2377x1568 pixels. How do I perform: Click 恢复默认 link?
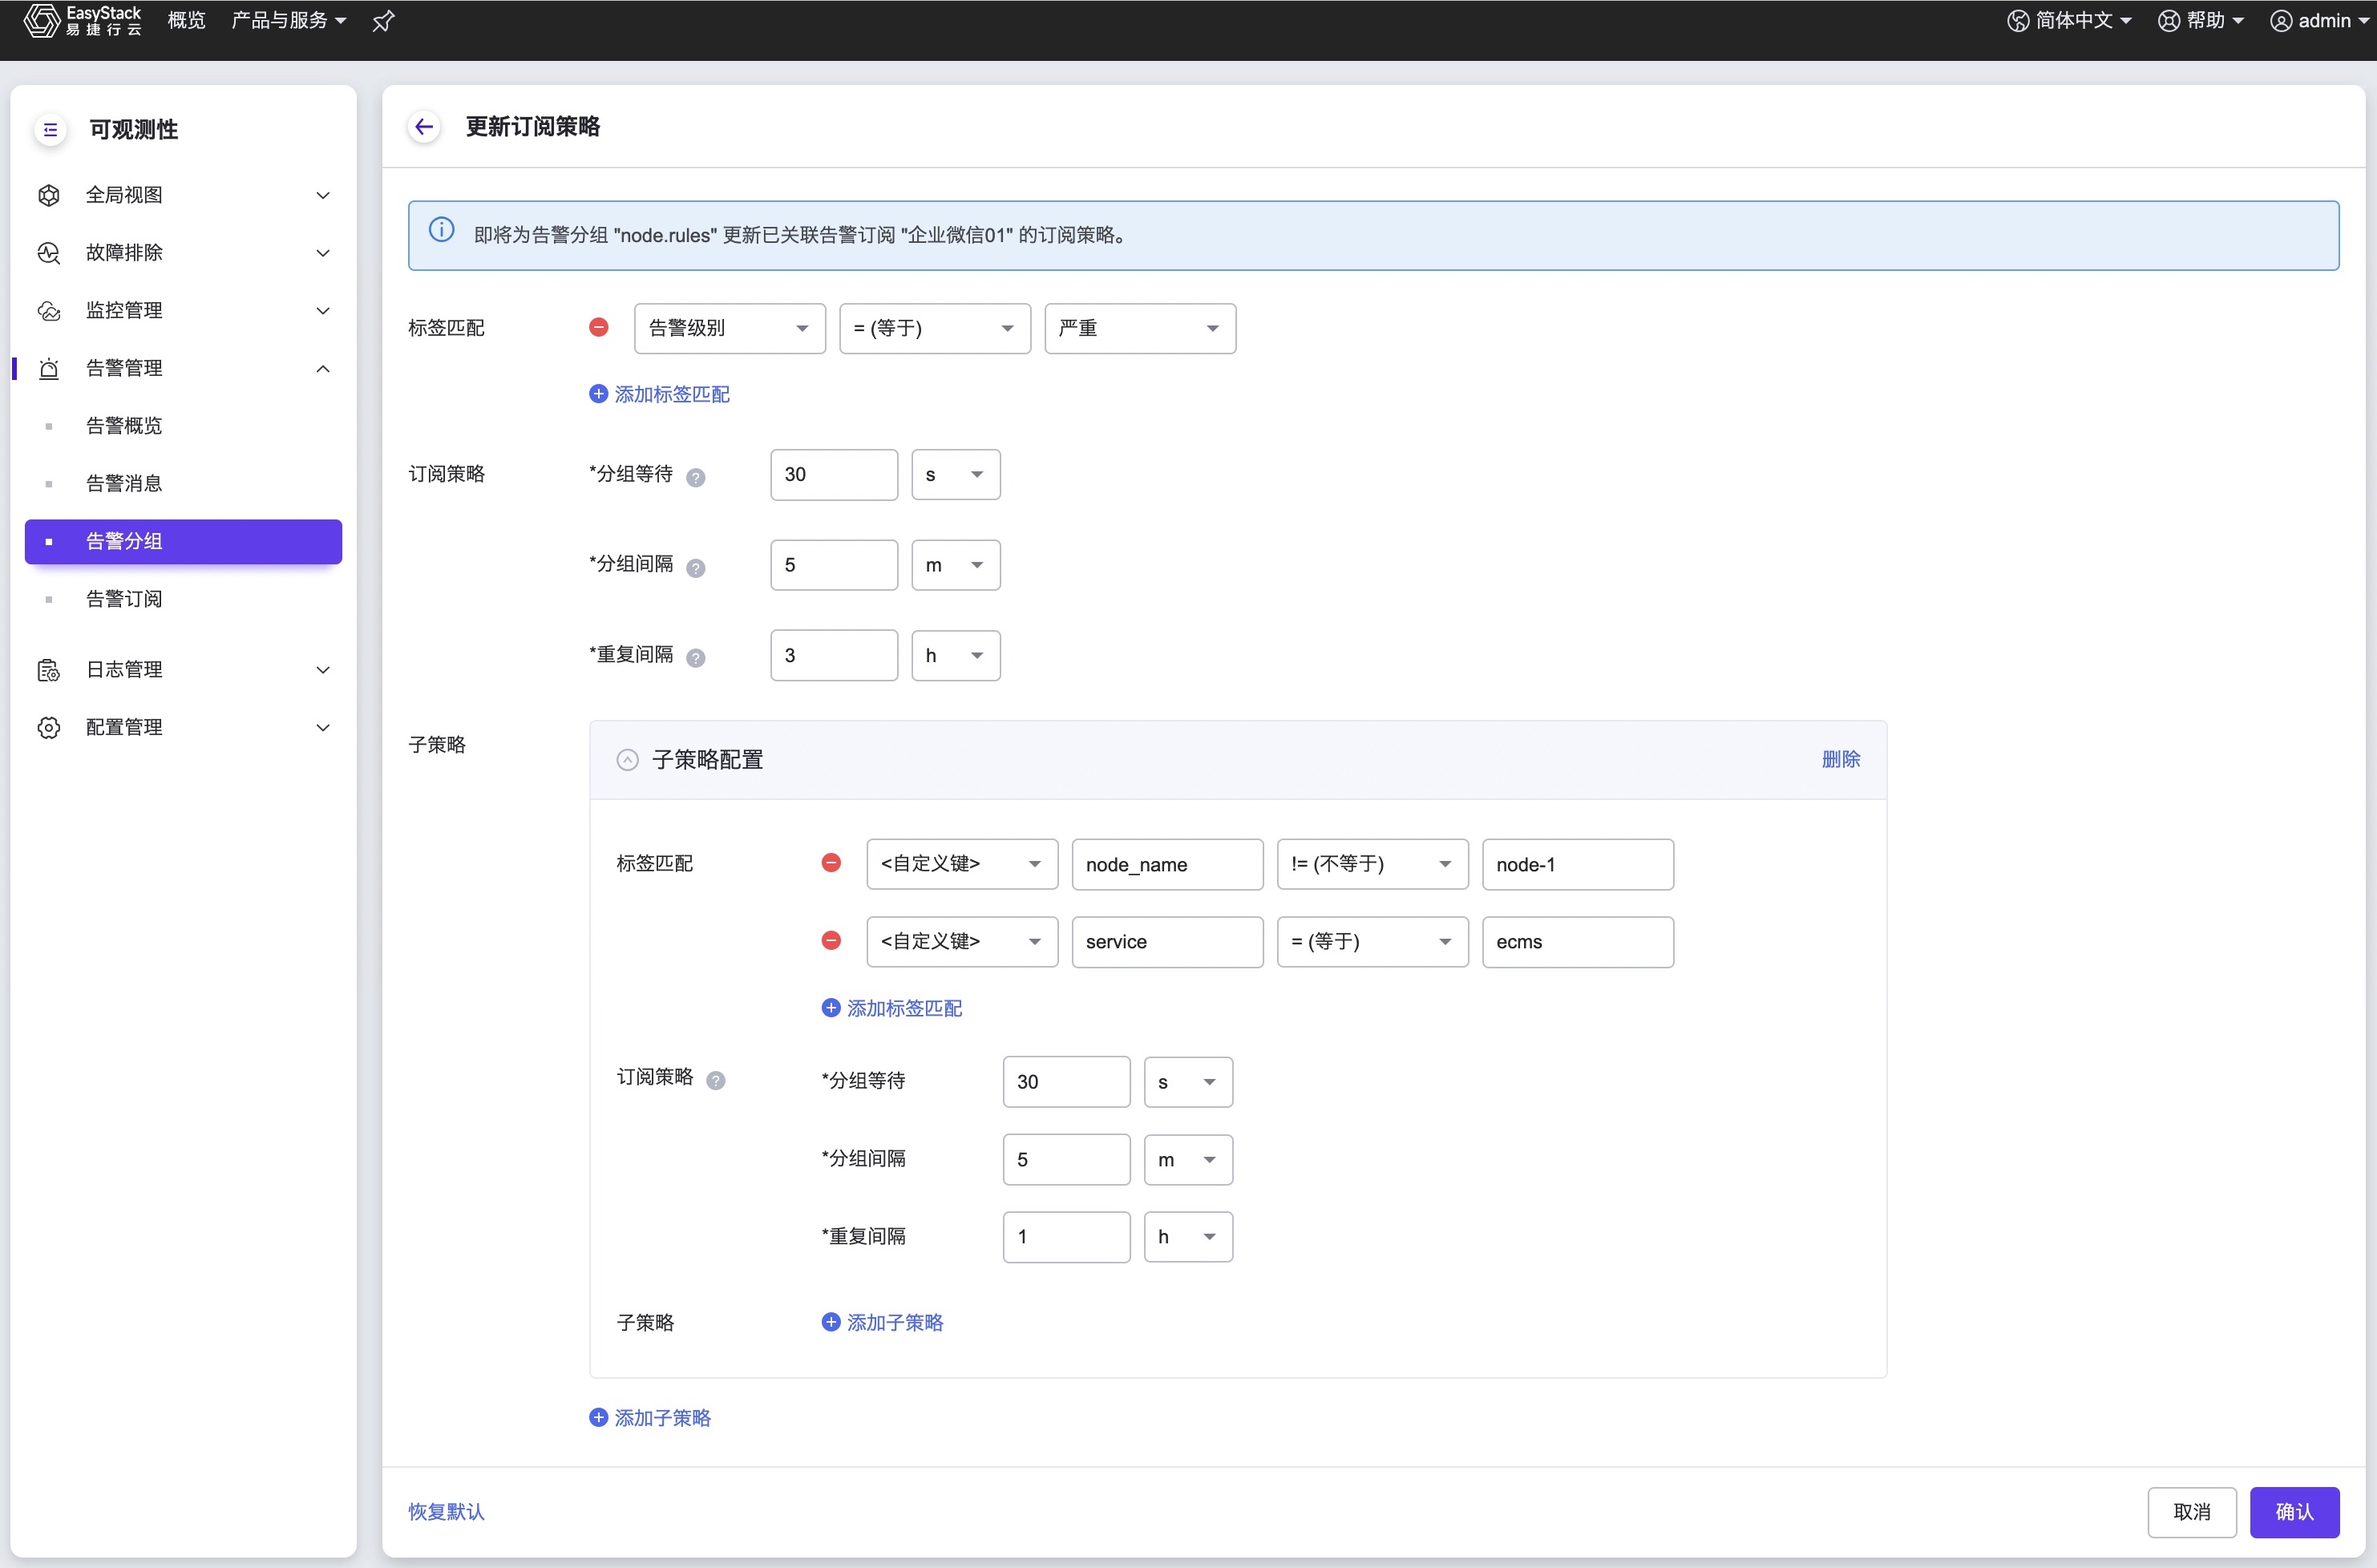(x=446, y=1511)
